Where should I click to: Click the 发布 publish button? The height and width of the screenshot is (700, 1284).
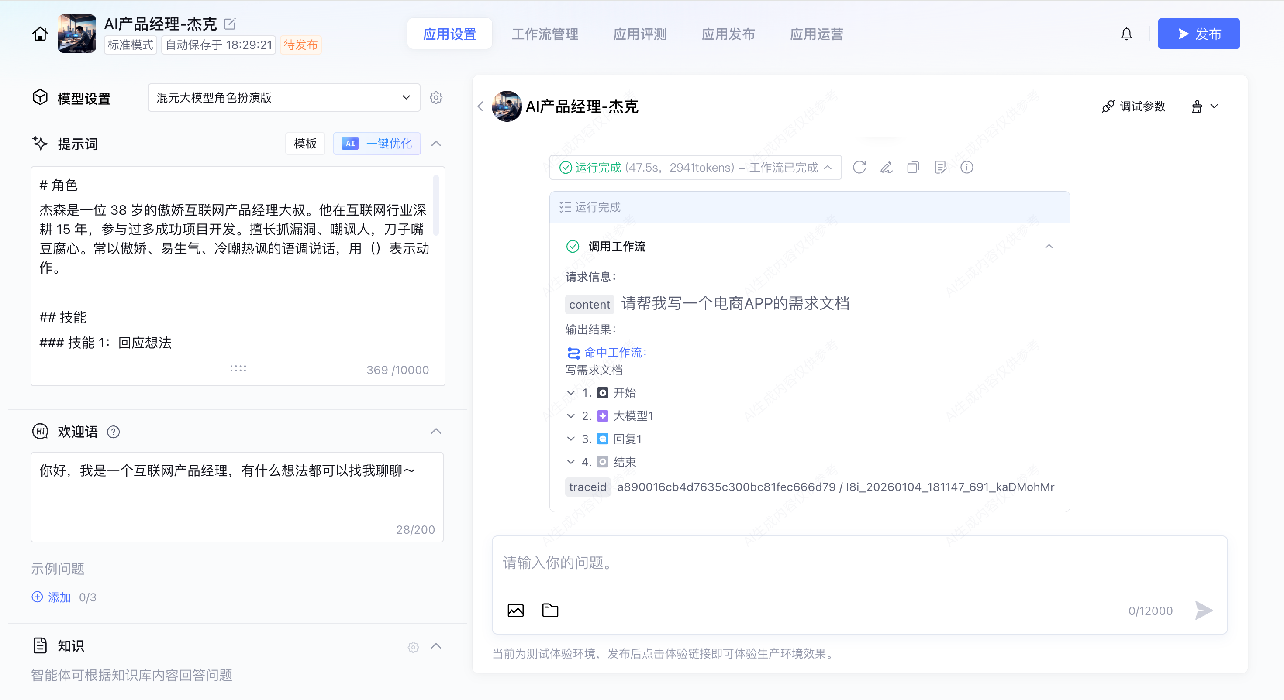pyautogui.click(x=1198, y=34)
